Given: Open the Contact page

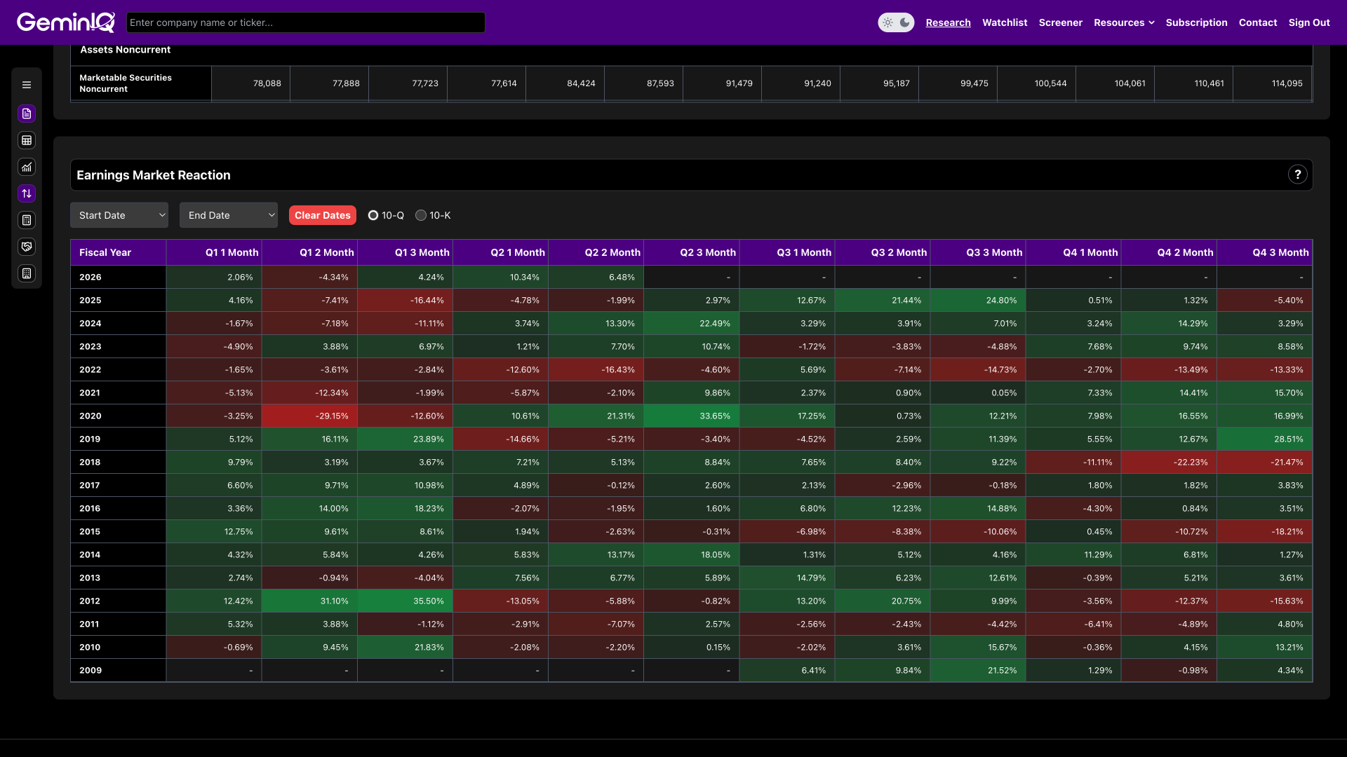Looking at the screenshot, I should coord(1257,22).
